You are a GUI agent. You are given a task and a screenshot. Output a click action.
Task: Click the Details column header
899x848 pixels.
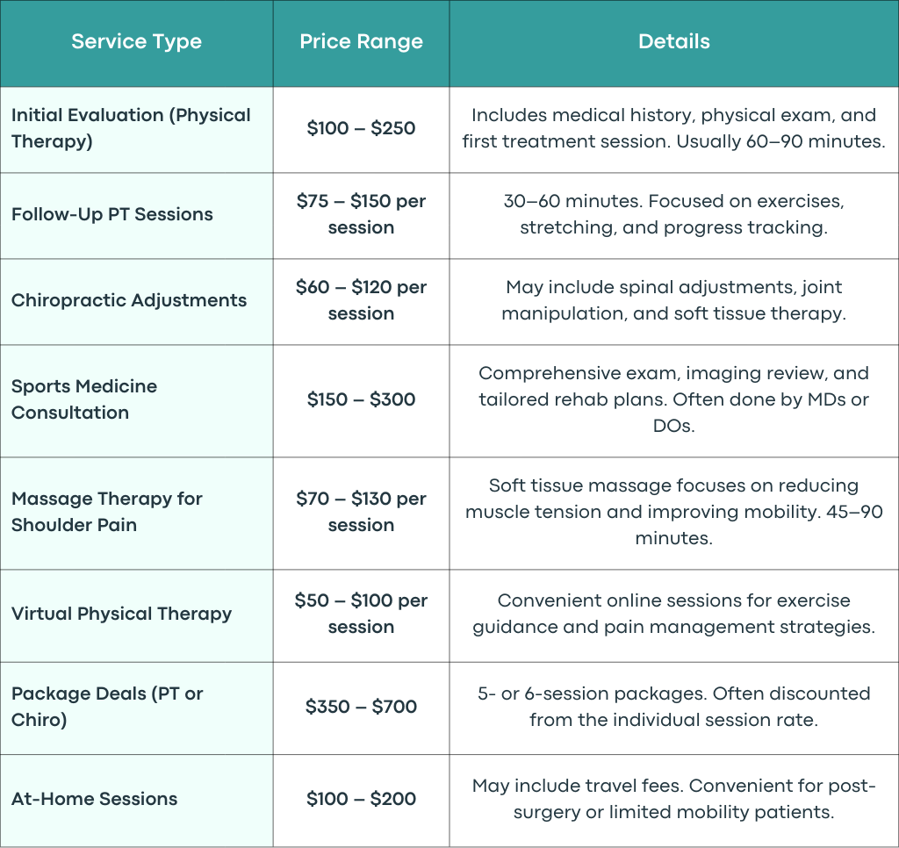pos(673,43)
